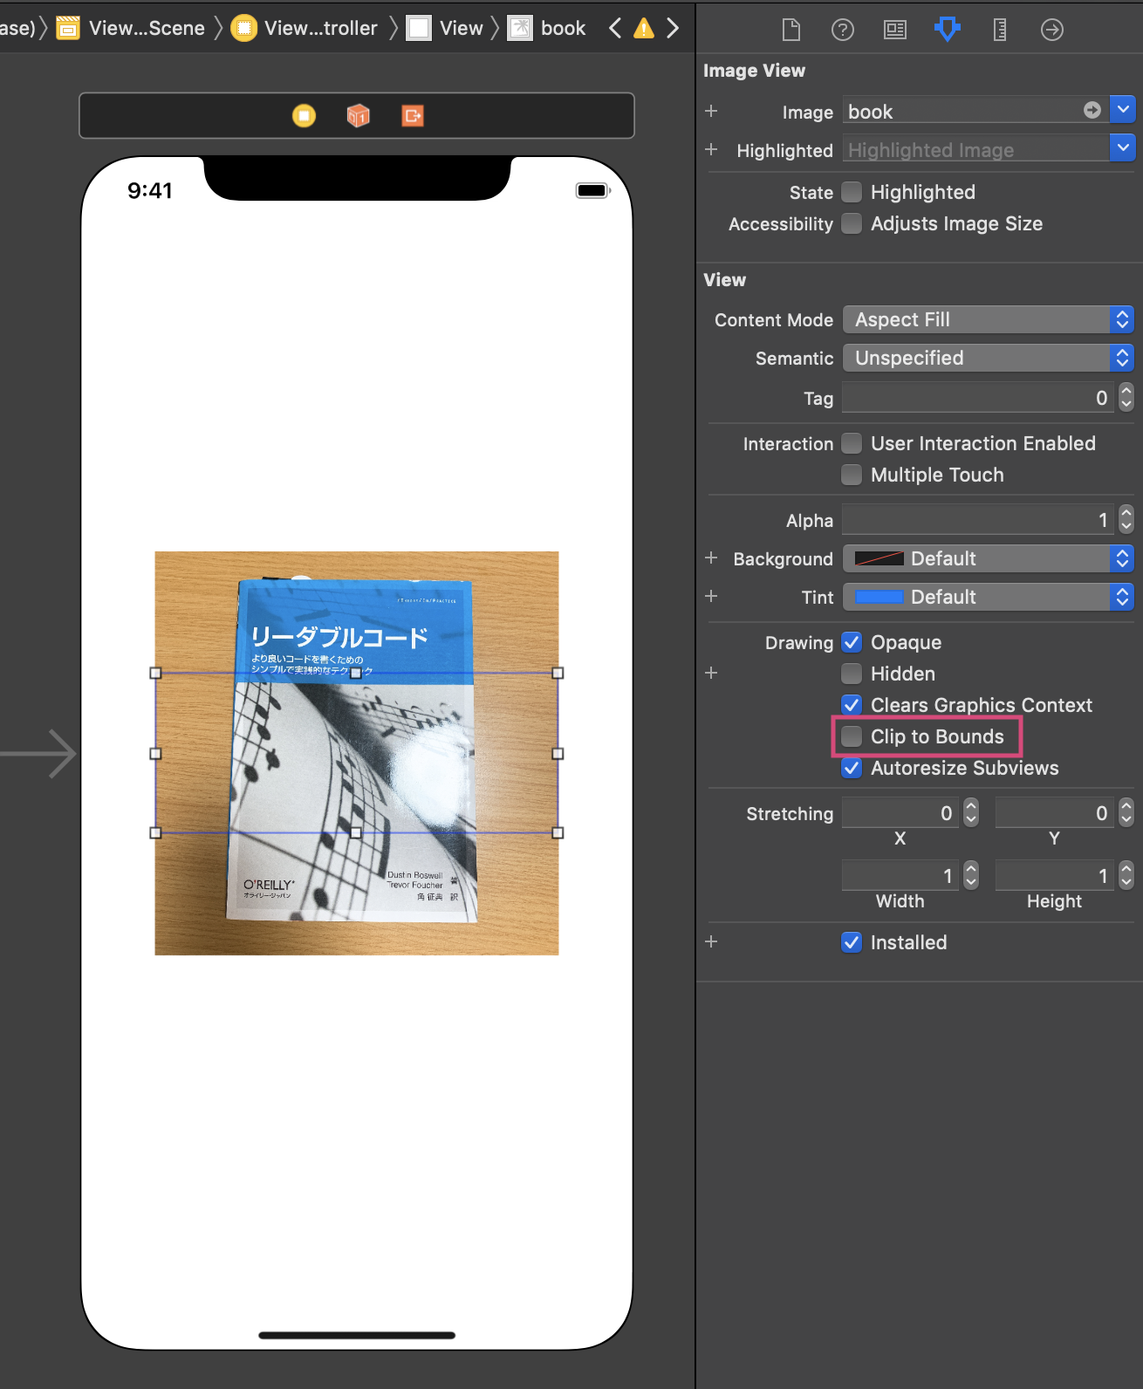Viewport: 1143px width, 1389px height.
Task: Go to previous issue with left chevron
Action: pos(615,28)
